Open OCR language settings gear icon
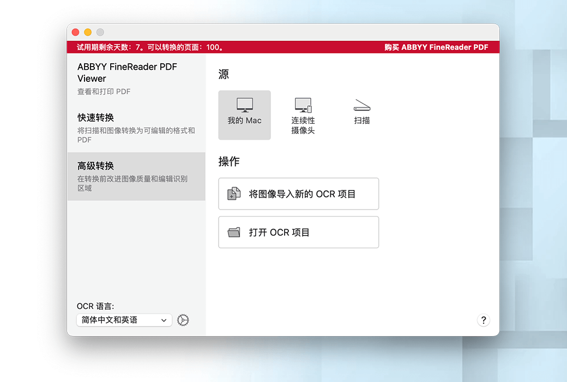Image resolution: width=567 pixels, height=382 pixels. point(183,320)
